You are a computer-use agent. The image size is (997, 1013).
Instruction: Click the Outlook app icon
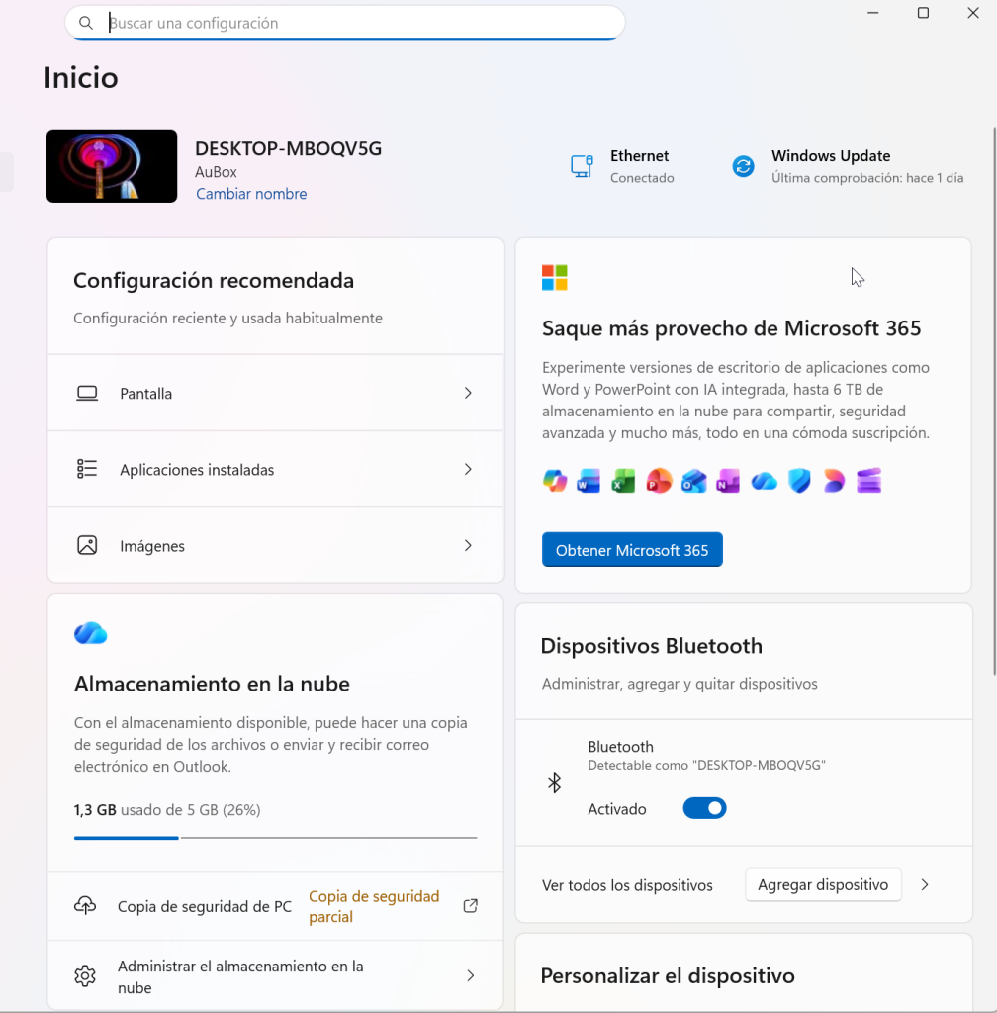pyautogui.click(x=693, y=482)
